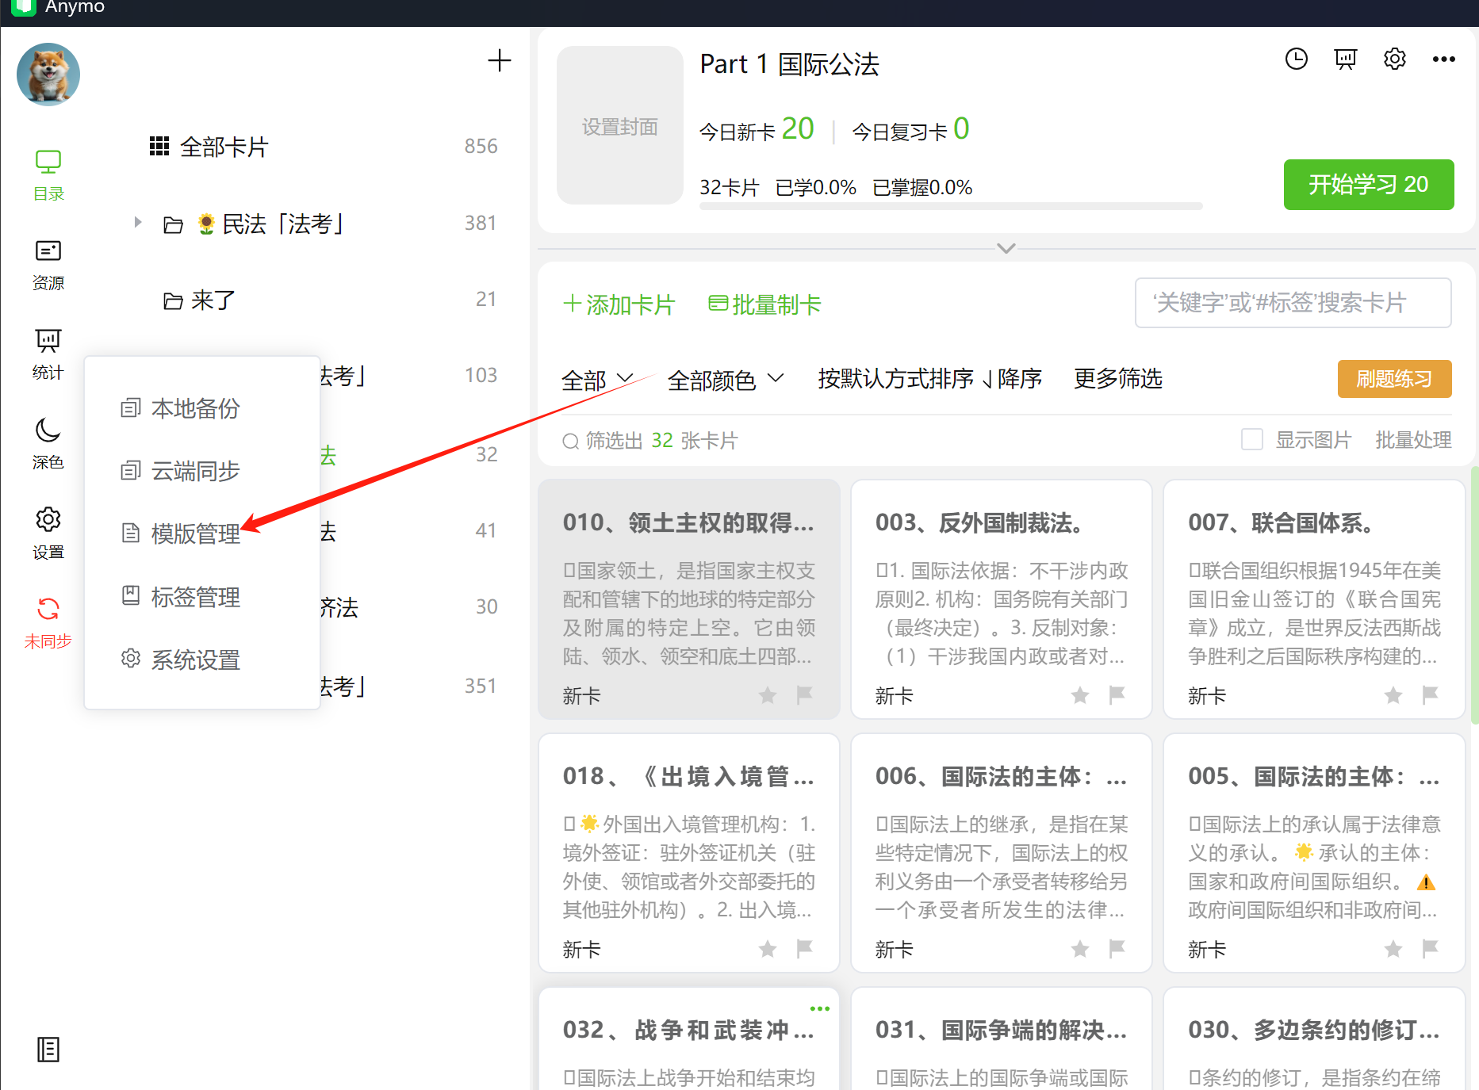Switch to 深色 dark mode

pos(48,444)
